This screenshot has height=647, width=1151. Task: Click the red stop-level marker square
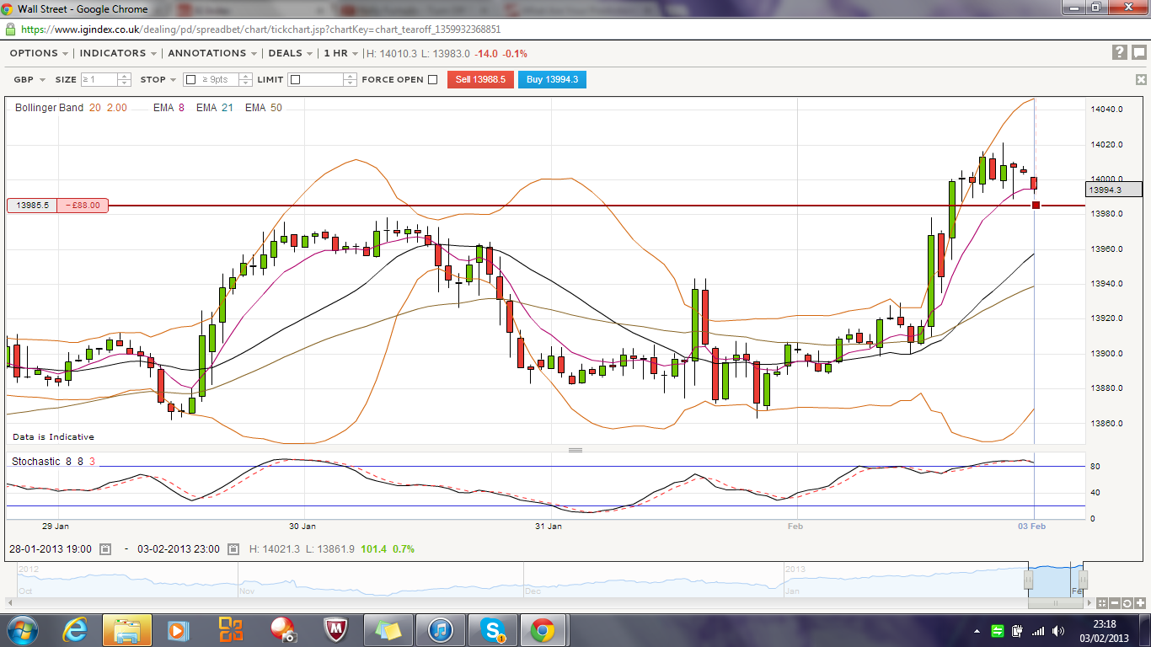point(1036,205)
